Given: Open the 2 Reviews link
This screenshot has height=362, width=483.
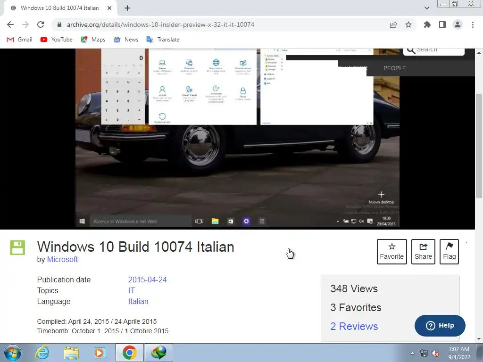Looking at the screenshot, I should [354, 326].
